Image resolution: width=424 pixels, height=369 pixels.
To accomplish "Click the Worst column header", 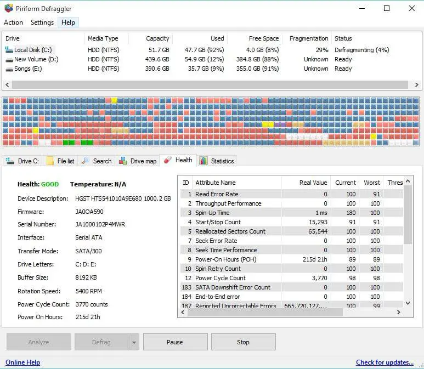I will click(371, 183).
